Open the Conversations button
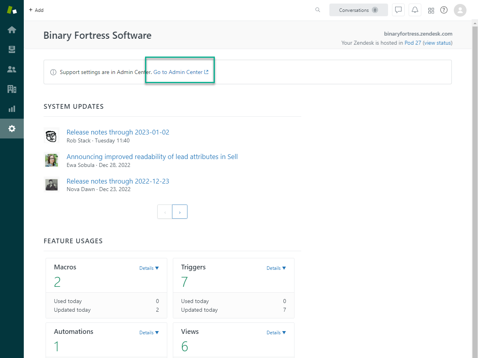This screenshot has height=358, width=478. tap(359, 10)
